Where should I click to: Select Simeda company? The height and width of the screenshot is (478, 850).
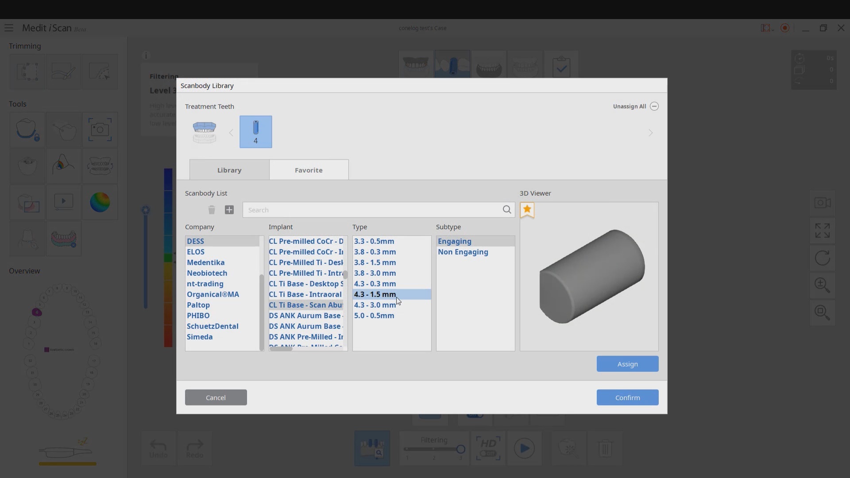pos(222,337)
